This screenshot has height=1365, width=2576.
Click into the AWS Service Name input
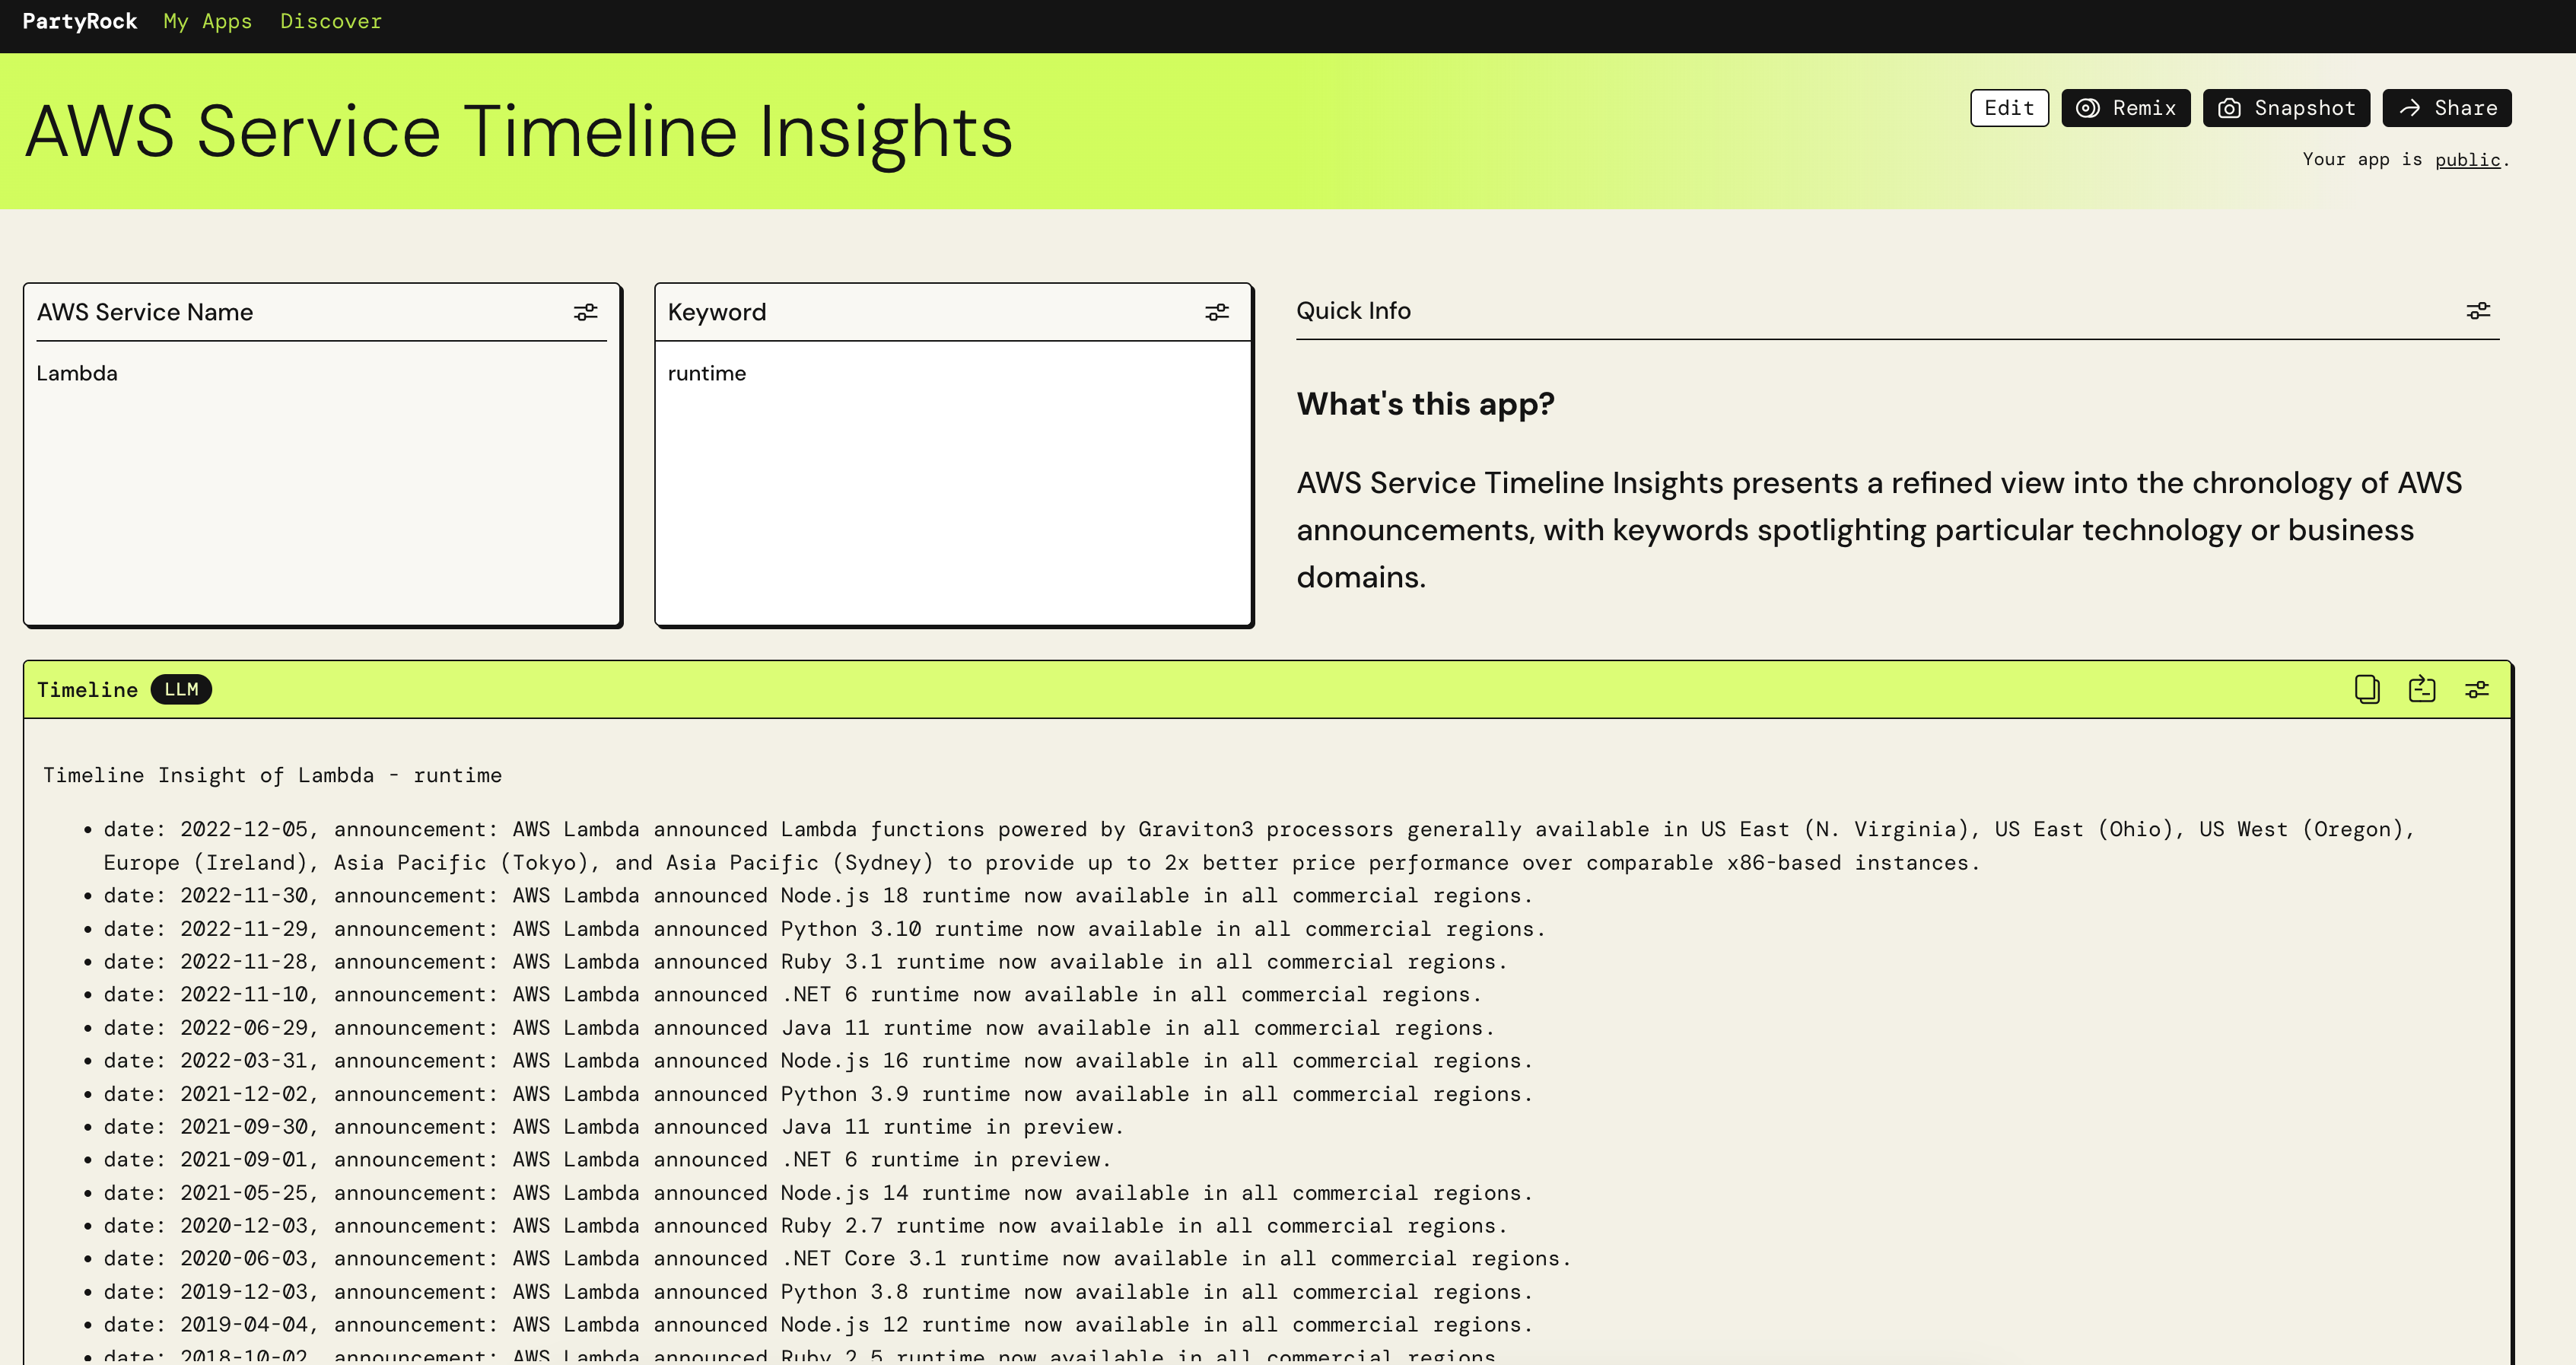pos(320,480)
